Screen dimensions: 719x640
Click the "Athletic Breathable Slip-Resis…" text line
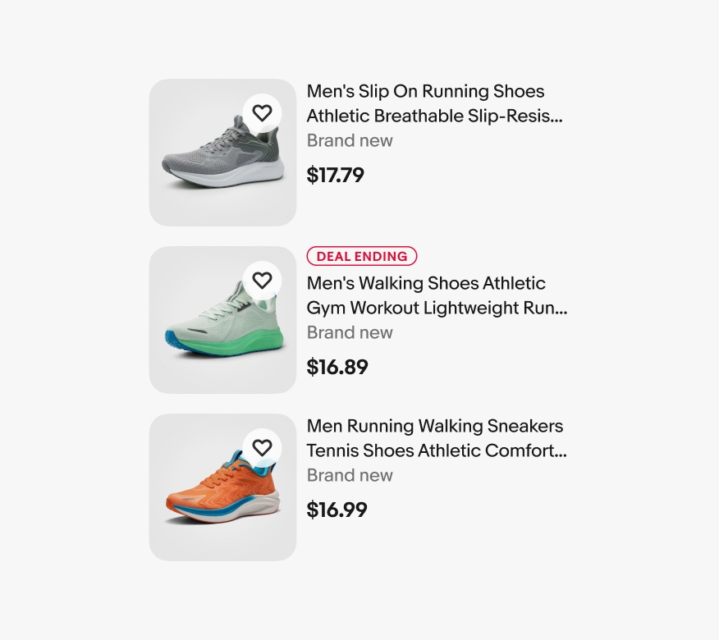[435, 116]
